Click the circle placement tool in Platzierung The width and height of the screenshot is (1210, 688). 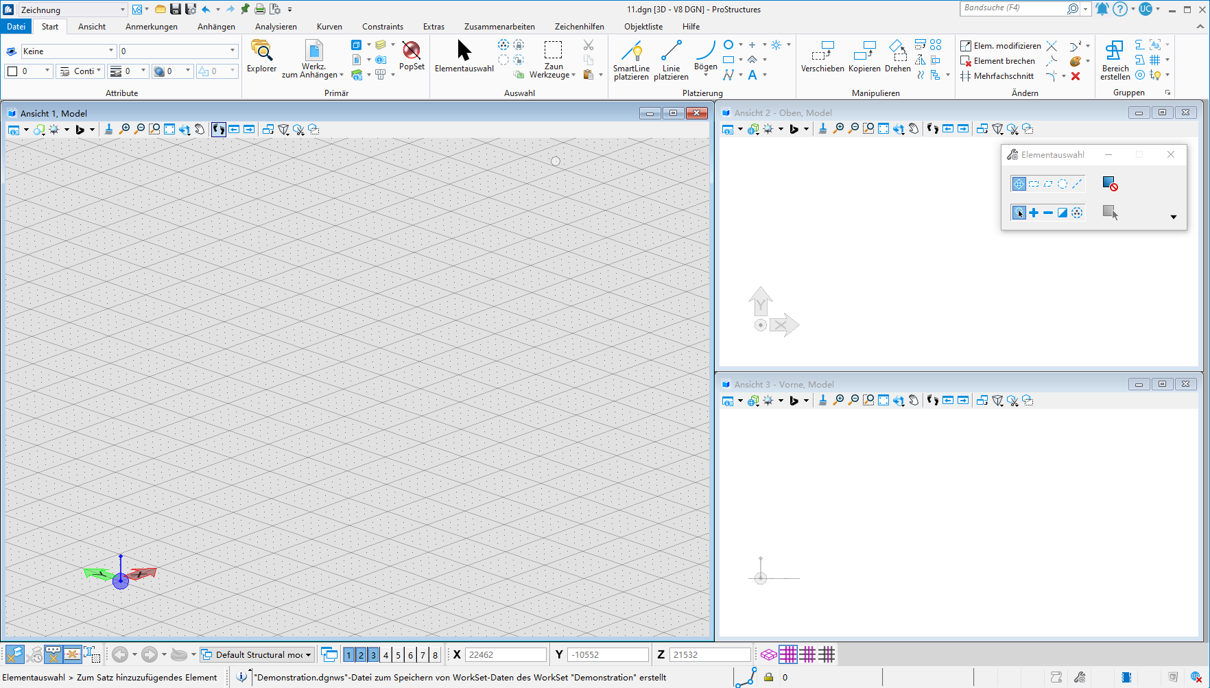pos(728,45)
